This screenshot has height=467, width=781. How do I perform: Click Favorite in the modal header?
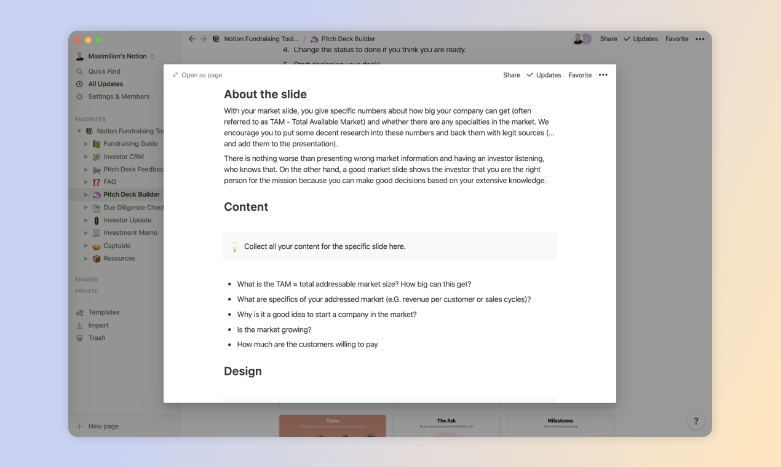coord(580,75)
